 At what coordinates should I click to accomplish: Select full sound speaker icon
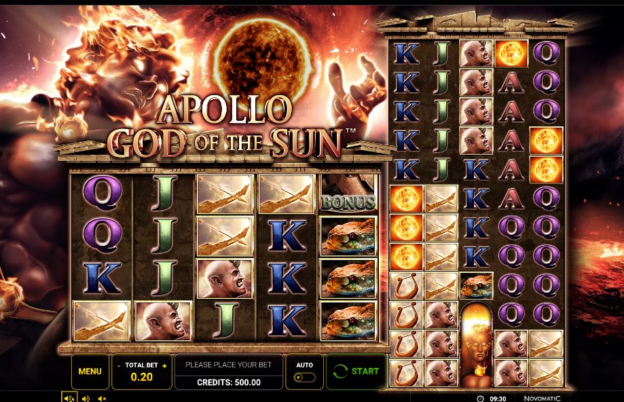point(69,398)
